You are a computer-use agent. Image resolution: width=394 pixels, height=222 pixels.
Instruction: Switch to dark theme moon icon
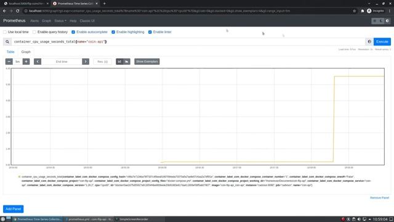(381, 21)
